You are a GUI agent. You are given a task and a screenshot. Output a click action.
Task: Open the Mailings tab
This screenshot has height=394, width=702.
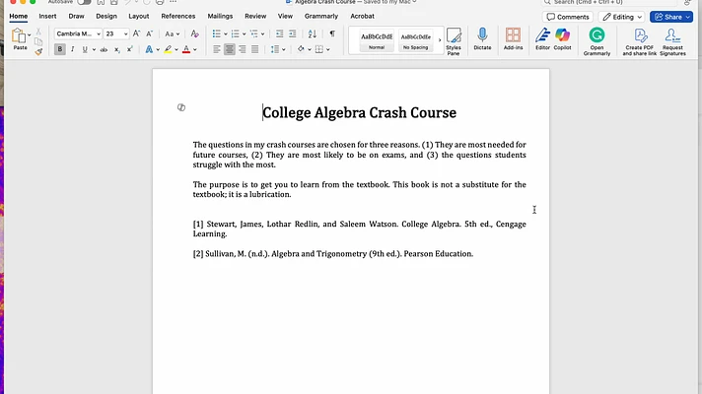tap(220, 16)
